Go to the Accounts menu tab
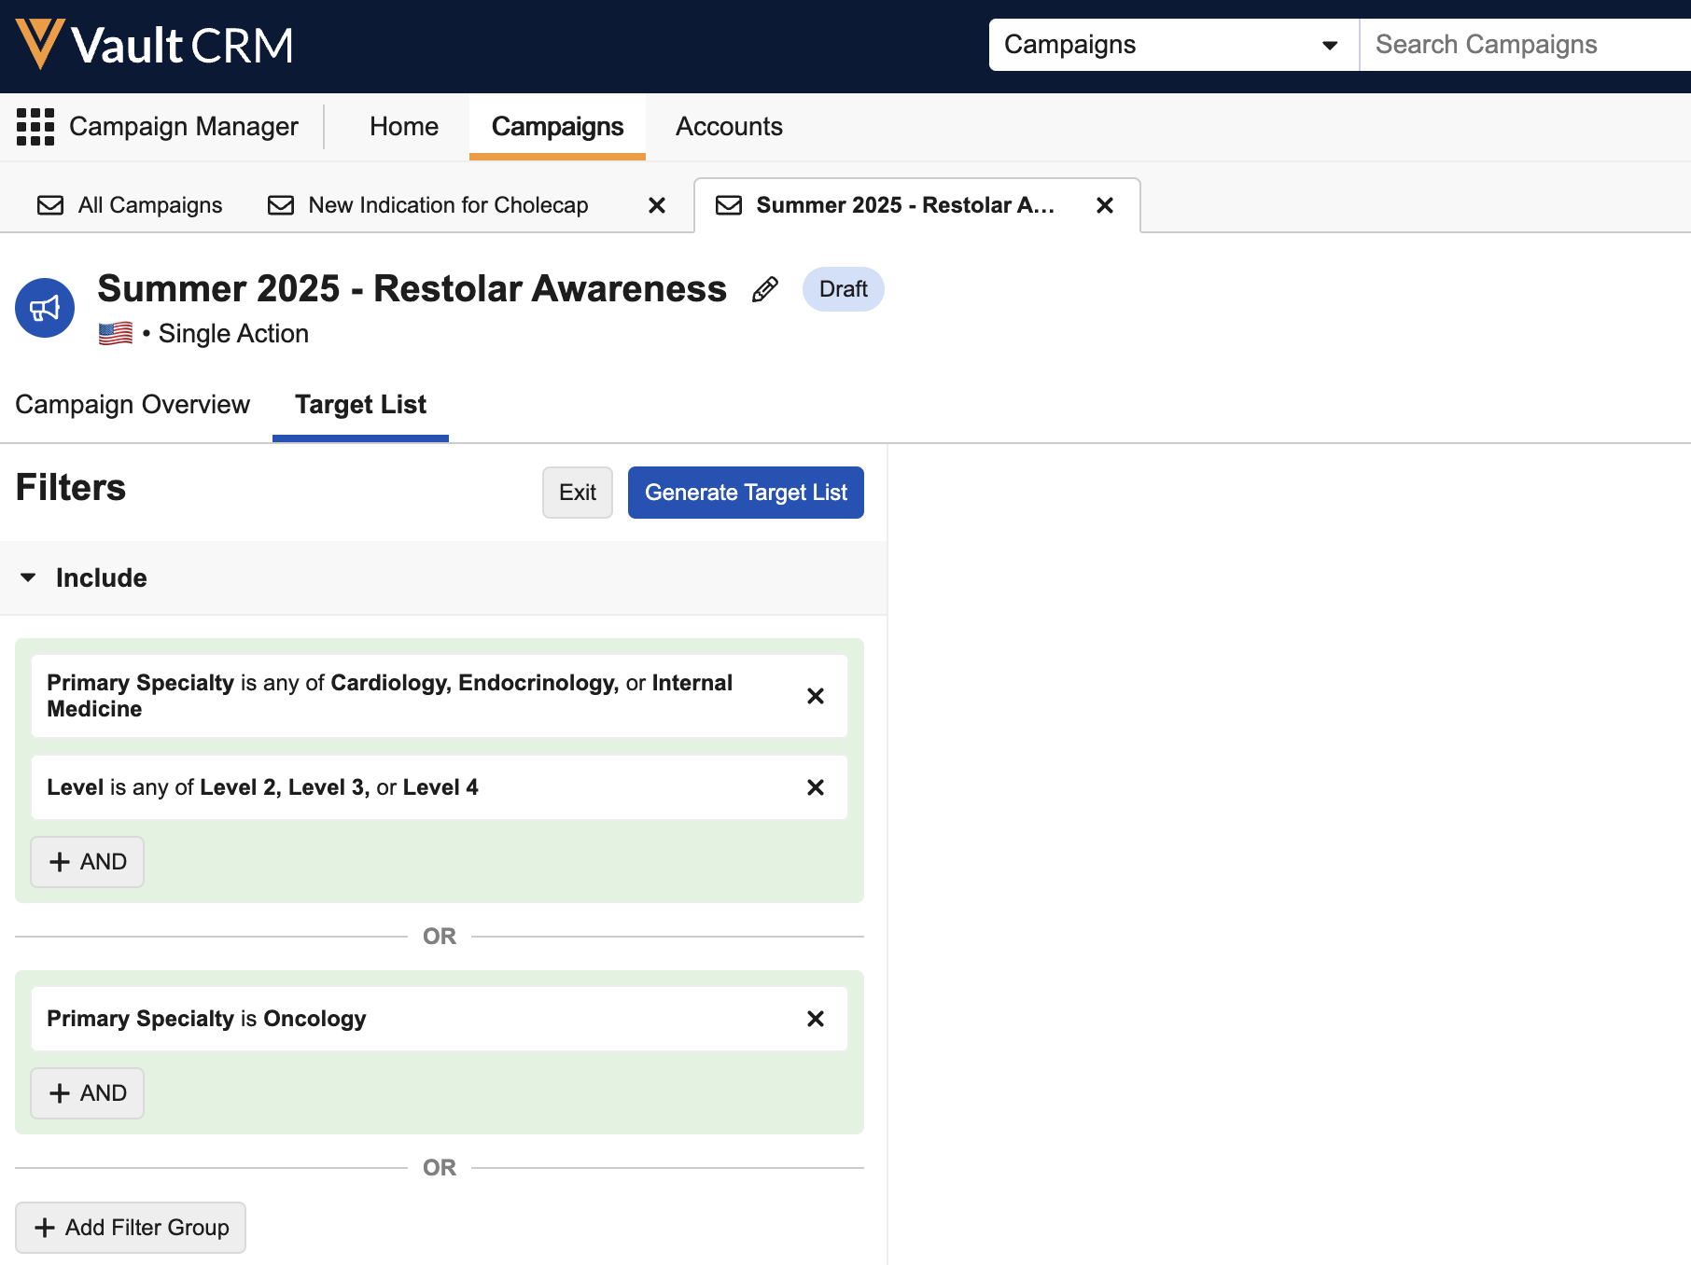This screenshot has height=1265, width=1691. [x=729, y=127]
